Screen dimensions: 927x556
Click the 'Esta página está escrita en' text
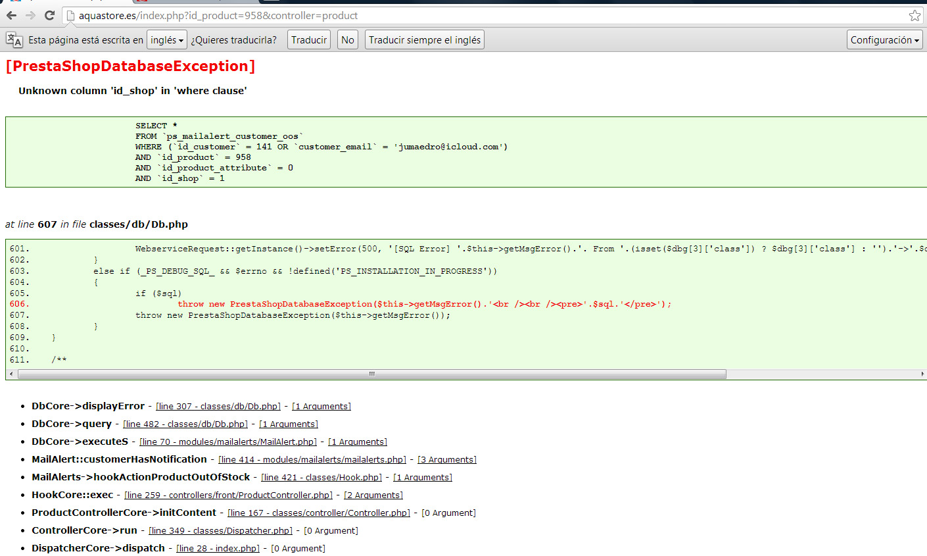pyautogui.click(x=85, y=40)
